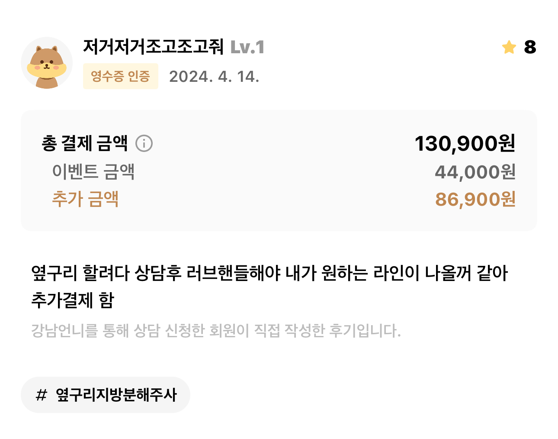Click the rating number 8

tap(530, 47)
